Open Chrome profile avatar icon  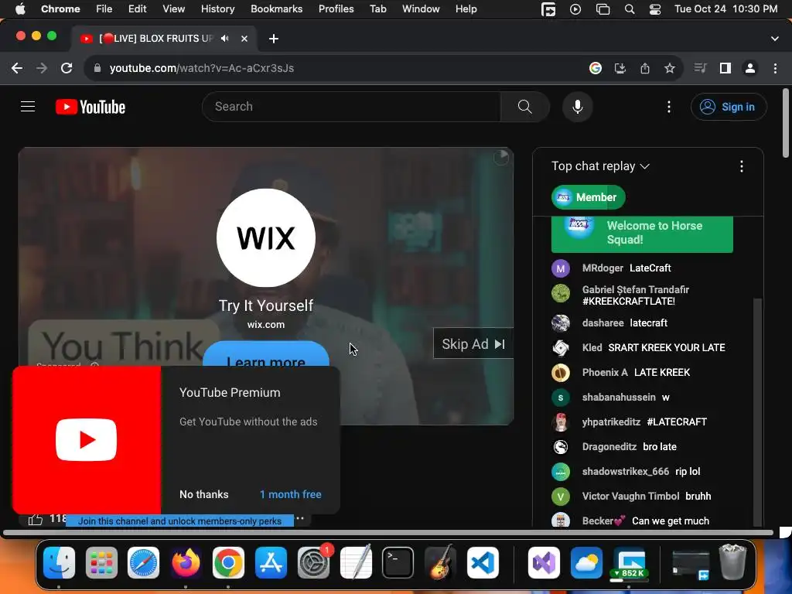(x=750, y=68)
